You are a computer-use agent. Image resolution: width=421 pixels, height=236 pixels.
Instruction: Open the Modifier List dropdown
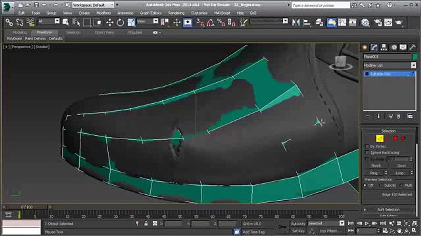(390, 65)
